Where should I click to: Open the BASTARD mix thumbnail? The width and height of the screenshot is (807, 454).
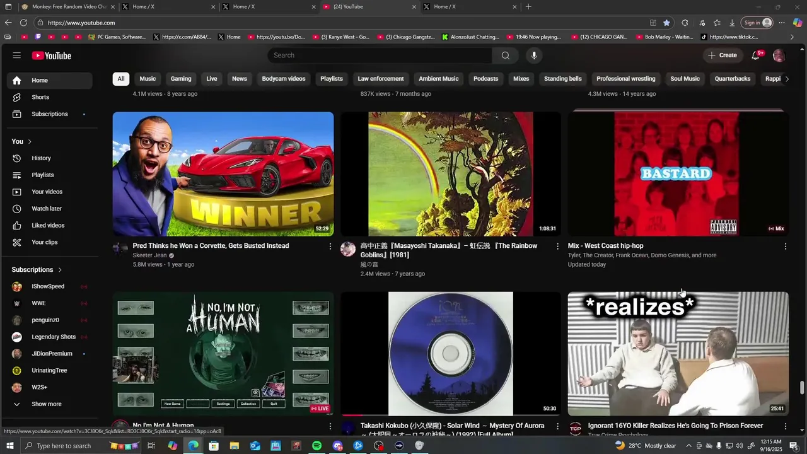click(x=678, y=174)
